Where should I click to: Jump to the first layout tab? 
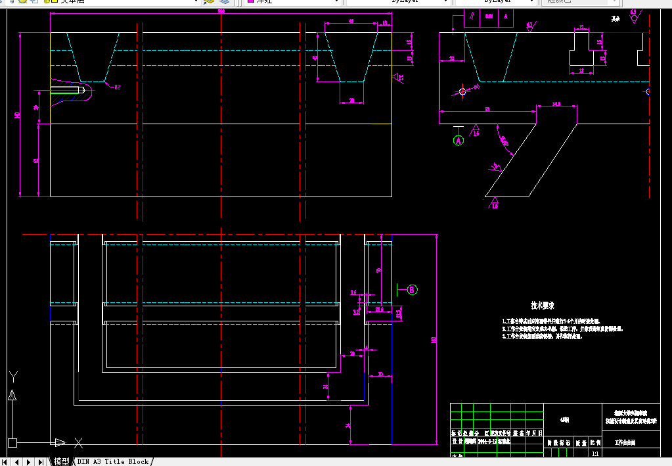click(5, 462)
